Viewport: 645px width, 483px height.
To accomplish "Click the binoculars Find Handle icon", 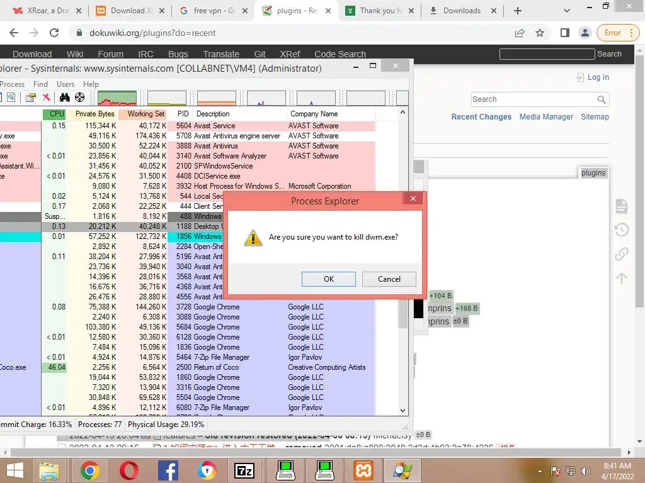I will tap(65, 97).
